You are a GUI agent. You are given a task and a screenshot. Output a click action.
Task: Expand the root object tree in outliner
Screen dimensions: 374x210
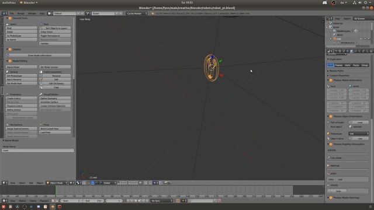(x=331, y=39)
